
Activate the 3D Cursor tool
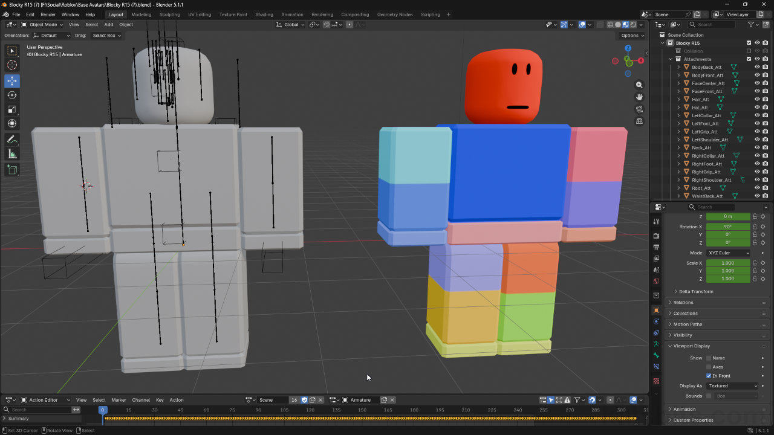point(12,65)
